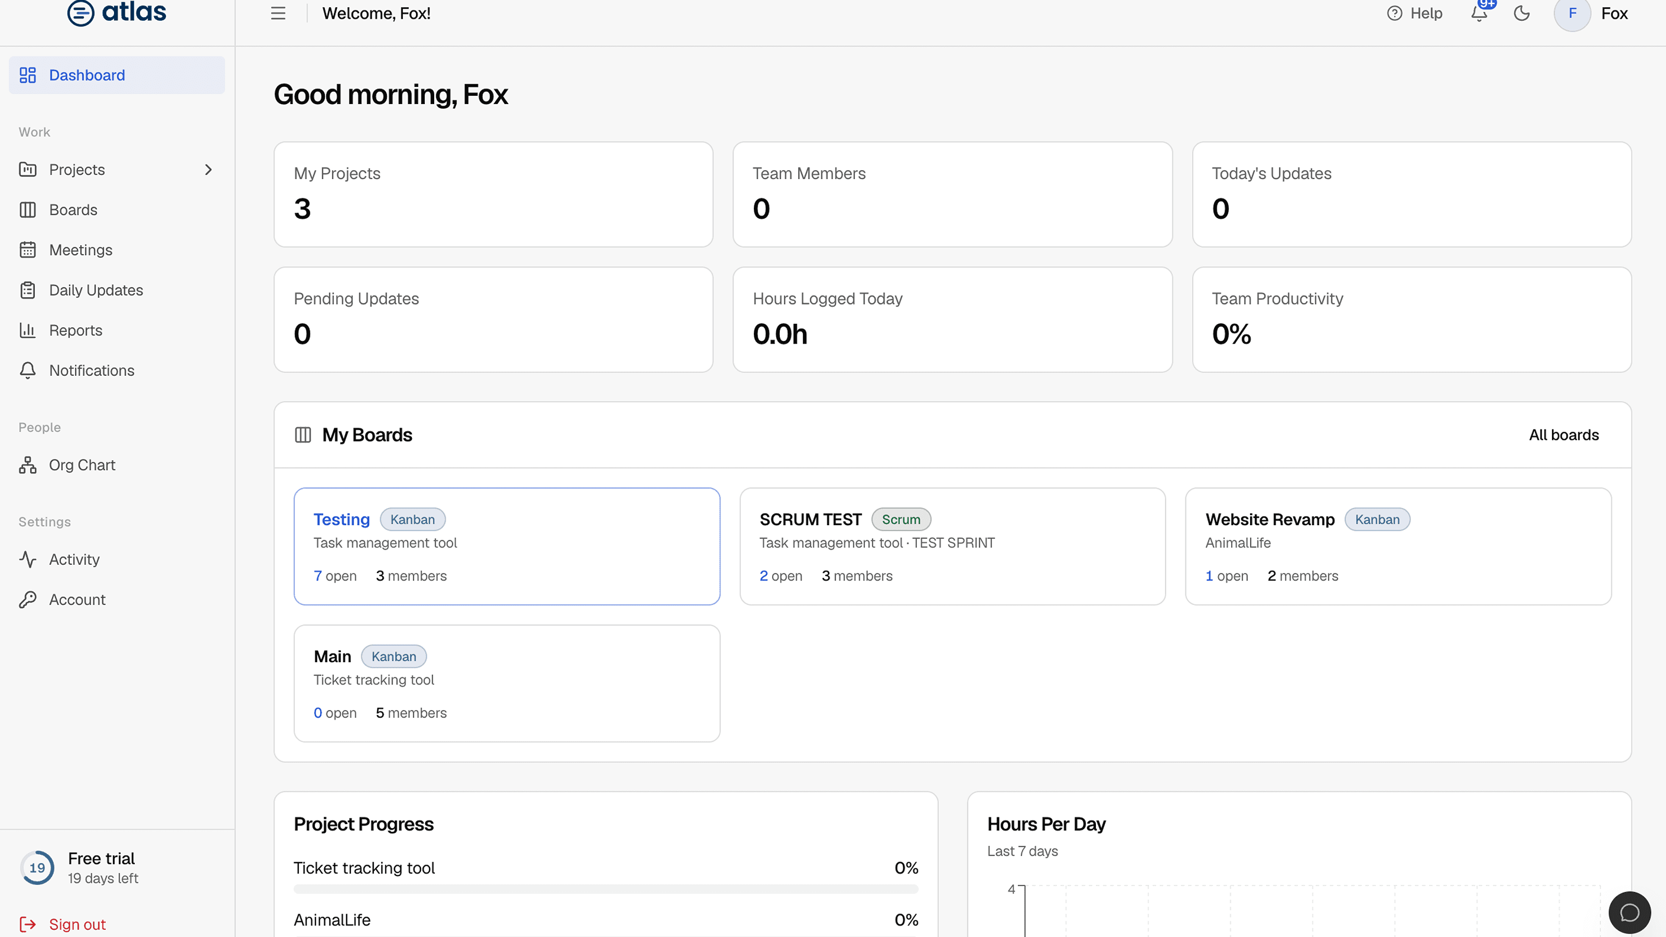Click '1 open' on Website Revamp
Viewport: 1666px width, 937px height.
click(x=1227, y=576)
